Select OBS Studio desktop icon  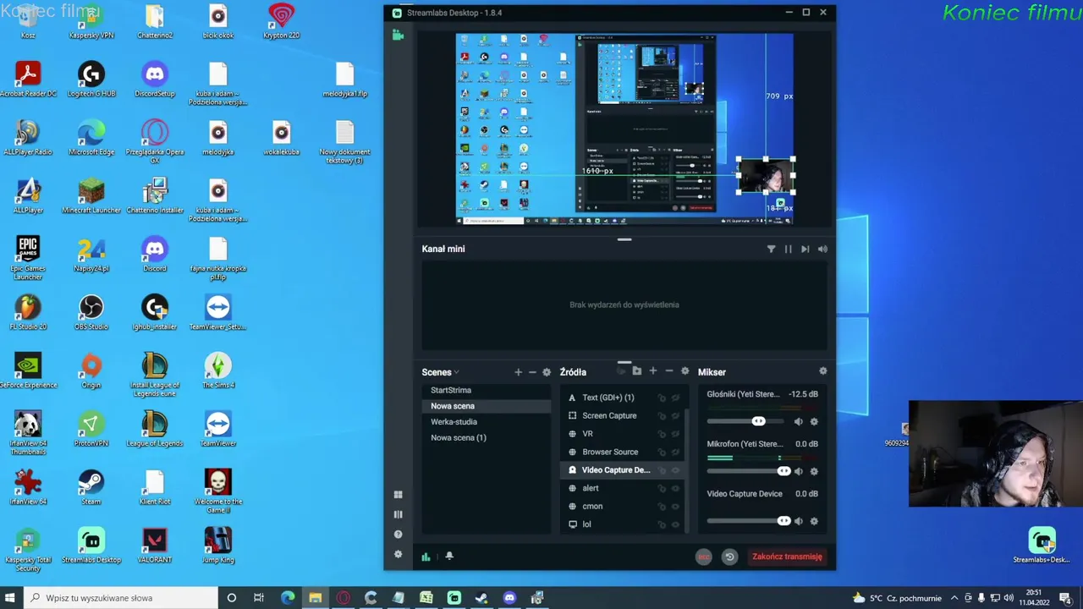pyautogui.click(x=91, y=313)
